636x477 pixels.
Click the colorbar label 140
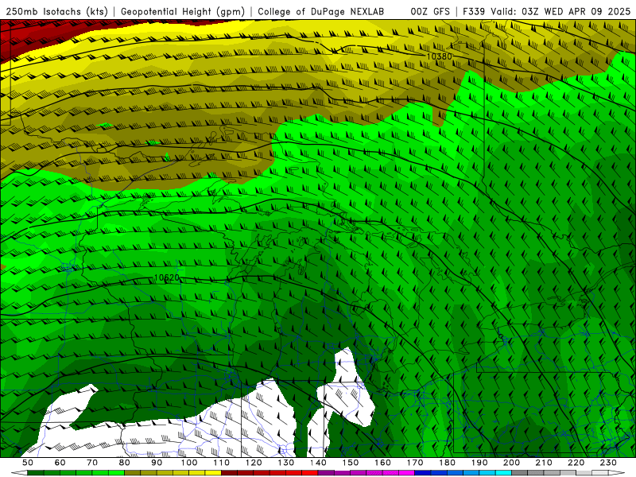(x=318, y=463)
